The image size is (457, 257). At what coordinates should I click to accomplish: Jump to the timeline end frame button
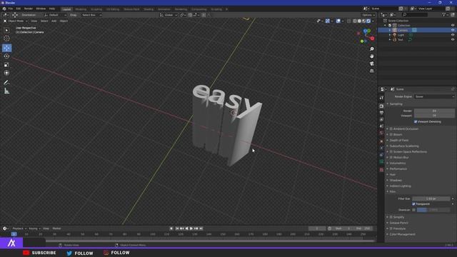coord(201,228)
